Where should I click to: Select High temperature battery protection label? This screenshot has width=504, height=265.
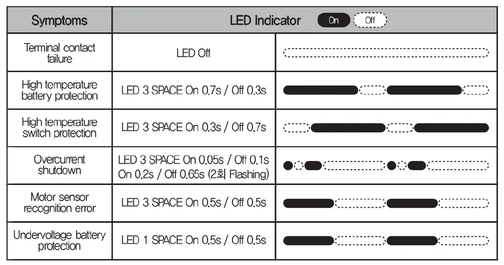(x=59, y=91)
